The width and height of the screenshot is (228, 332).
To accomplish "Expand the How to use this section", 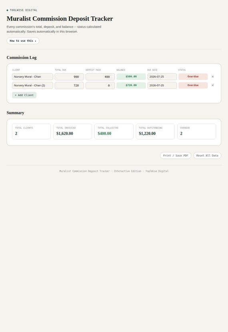I will 23,41.
